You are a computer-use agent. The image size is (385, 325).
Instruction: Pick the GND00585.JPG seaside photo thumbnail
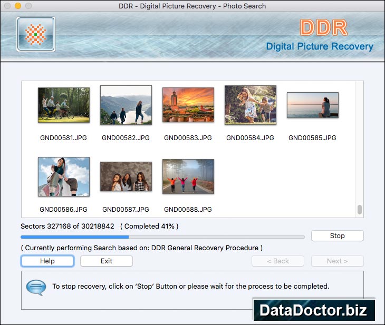312,105
